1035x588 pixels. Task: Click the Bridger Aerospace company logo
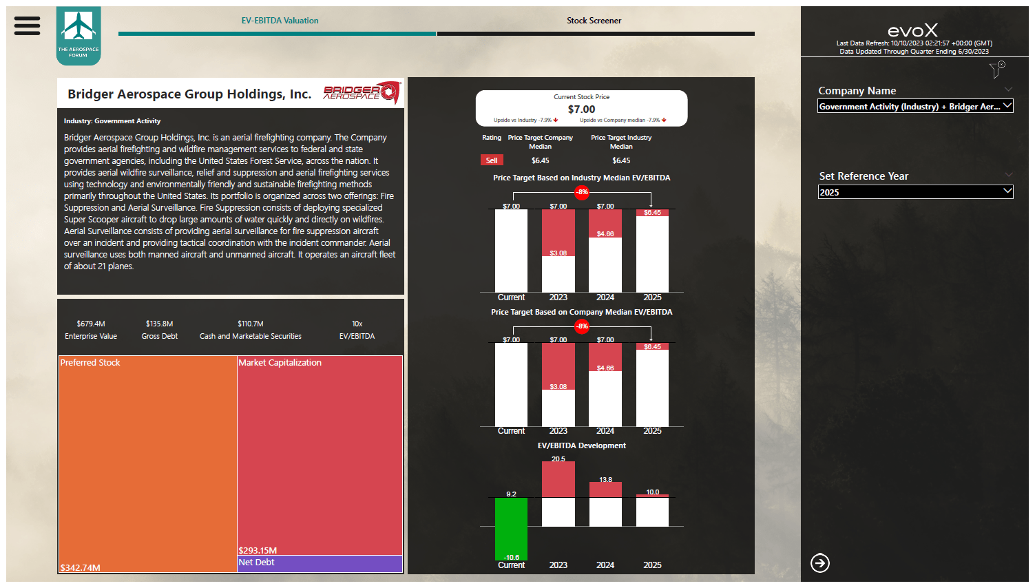(362, 93)
